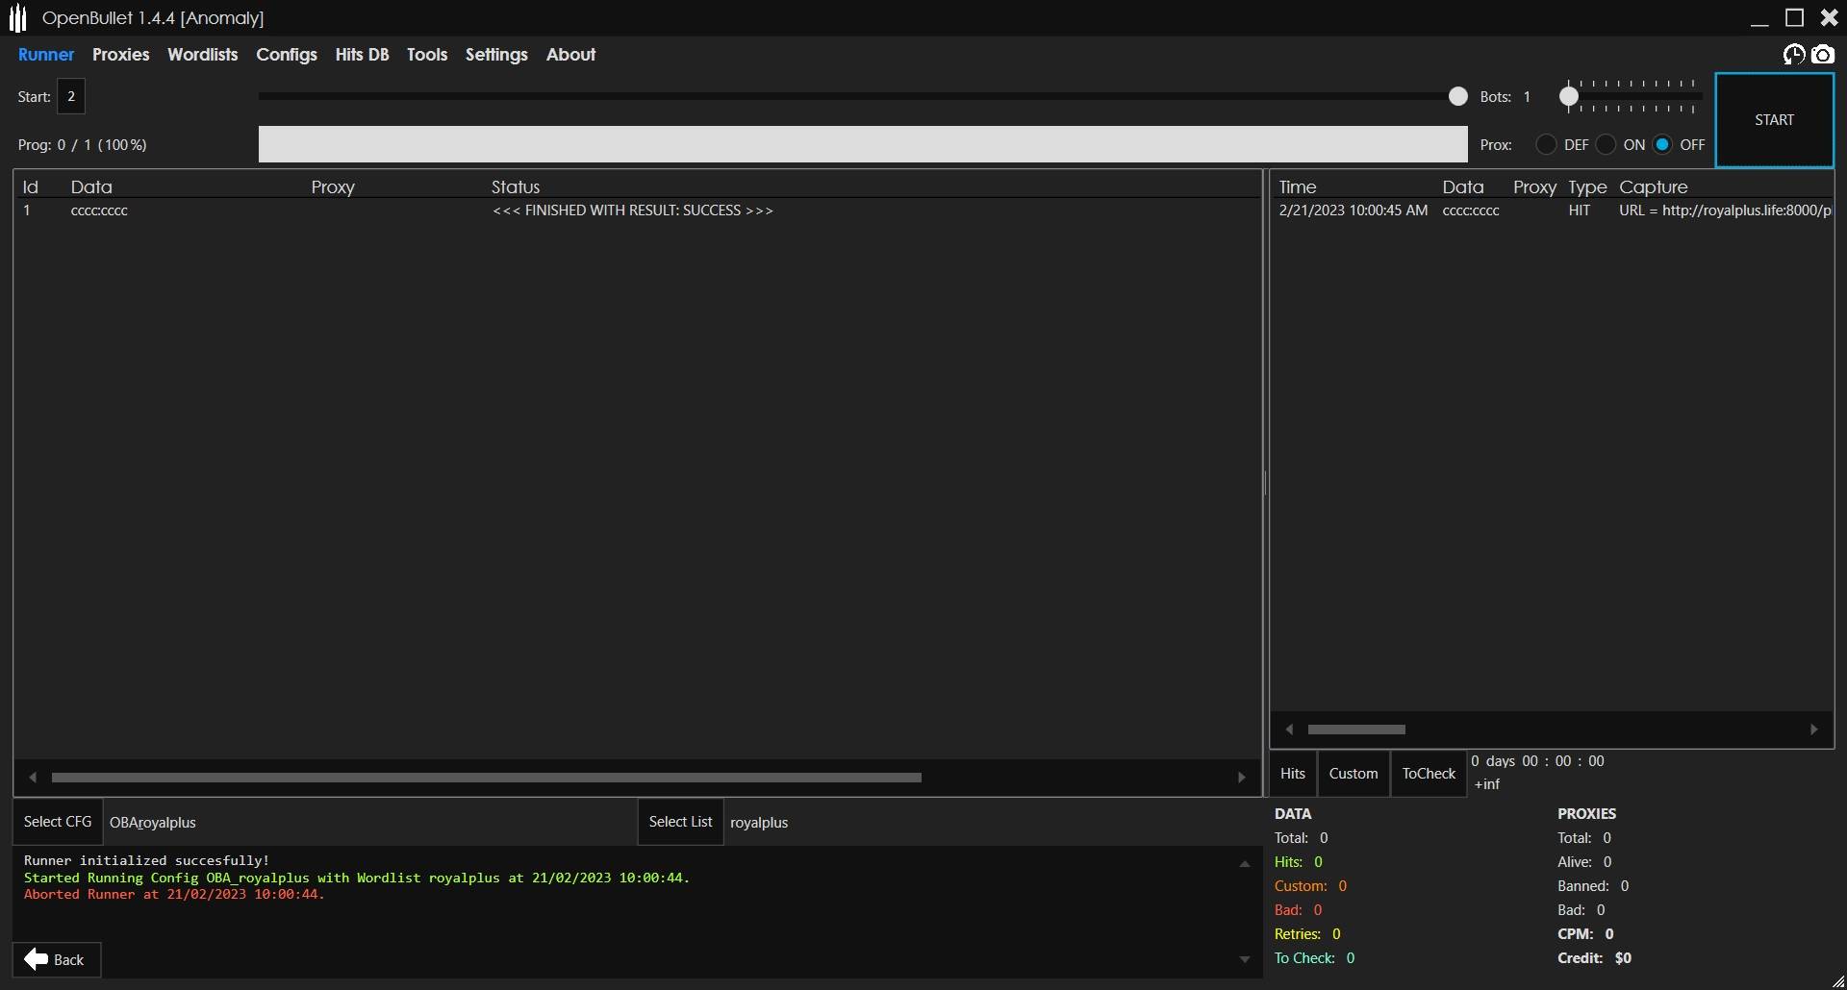Click the log panel scroll-down arrow
The image size is (1847, 990).
click(1244, 959)
